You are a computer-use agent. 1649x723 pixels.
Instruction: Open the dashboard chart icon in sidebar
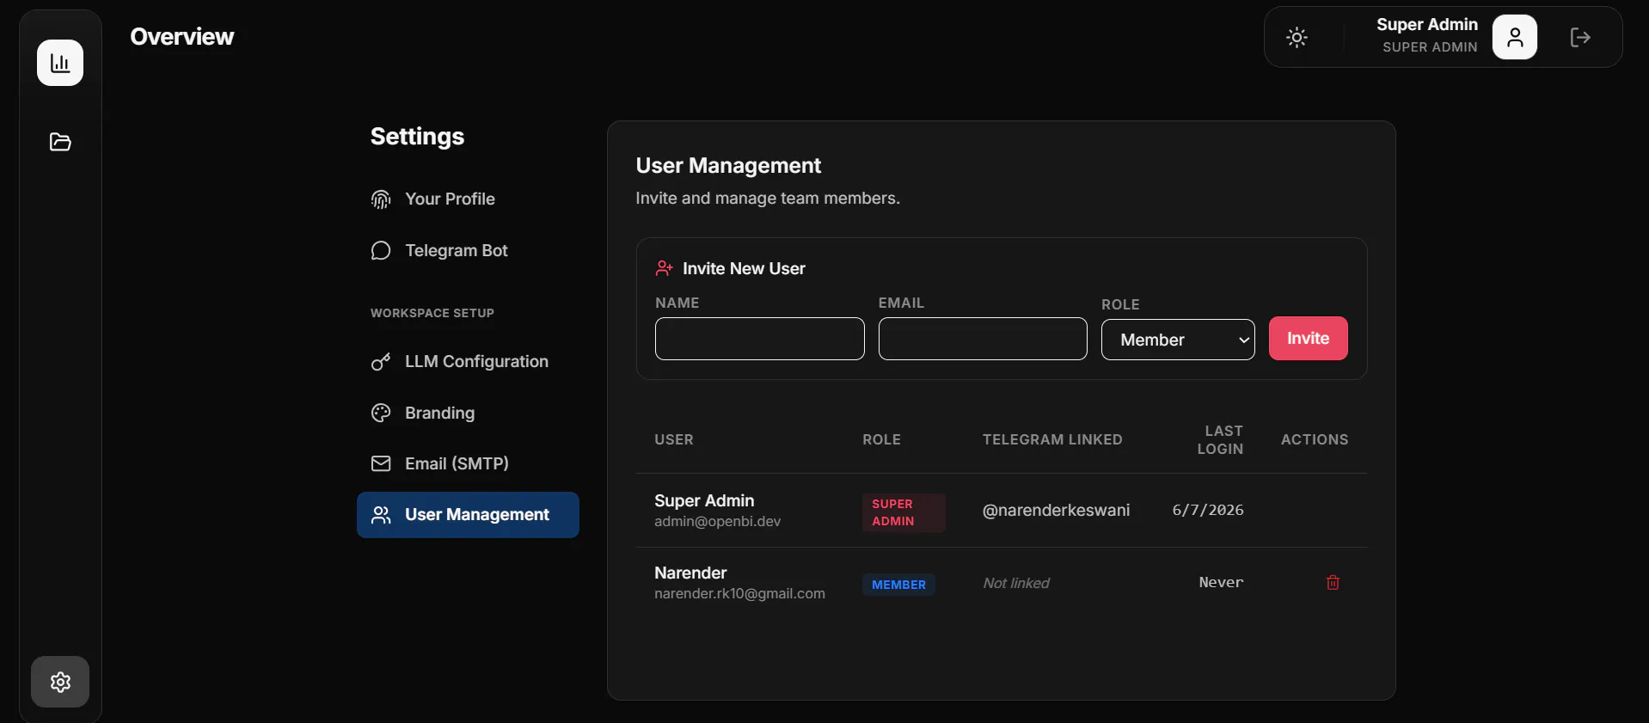[x=60, y=63]
